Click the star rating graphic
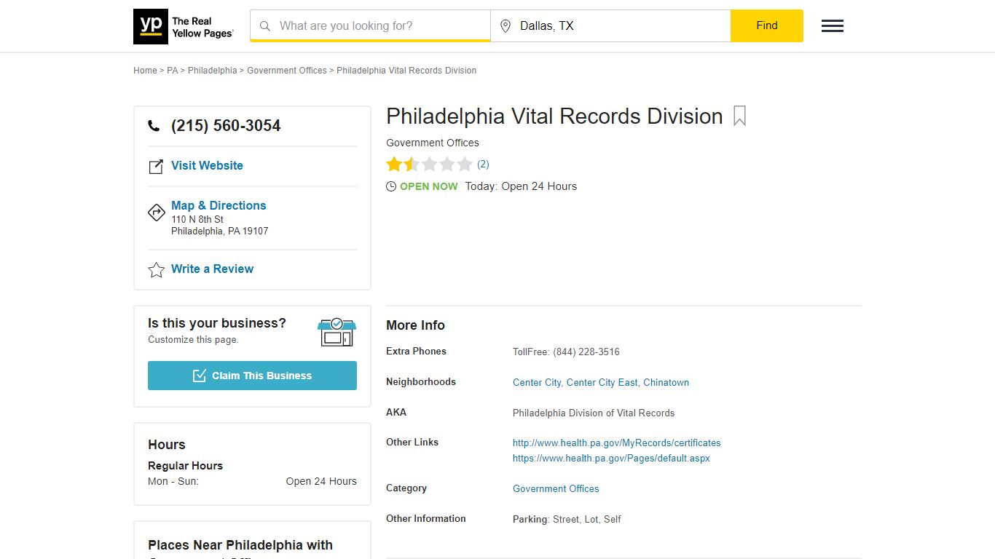Viewport: 995px width, 559px height. coord(430,164)
